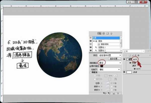Screen dimensions: 151x103
Task: Hide the earth 3D layer
Action: coord(124,59)
